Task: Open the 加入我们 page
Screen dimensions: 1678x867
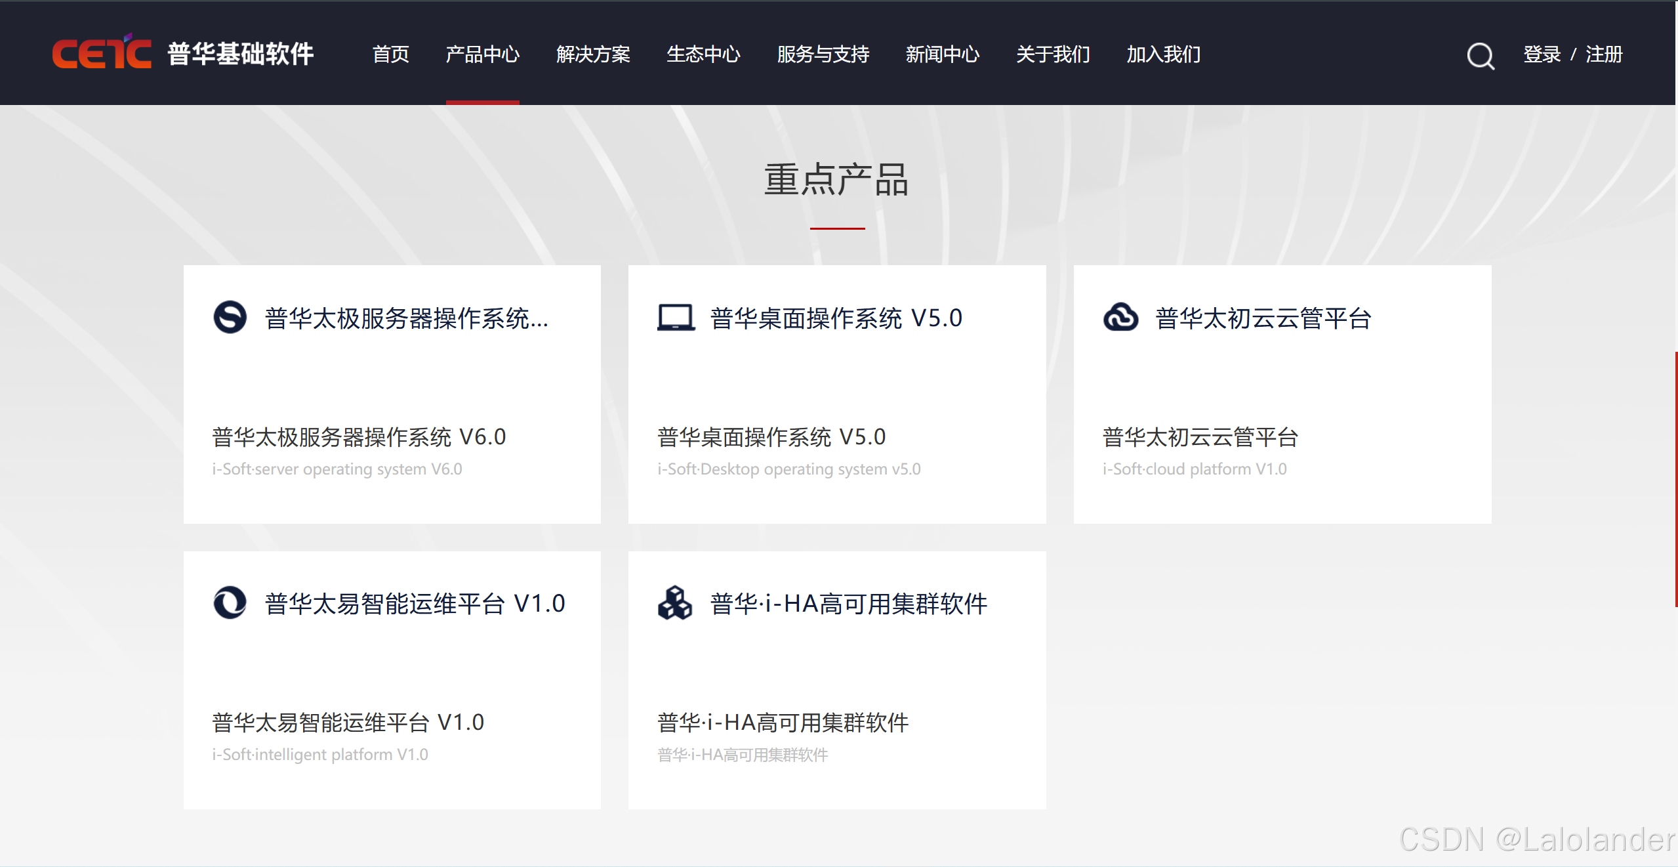Action: (x=1164, y=54)
